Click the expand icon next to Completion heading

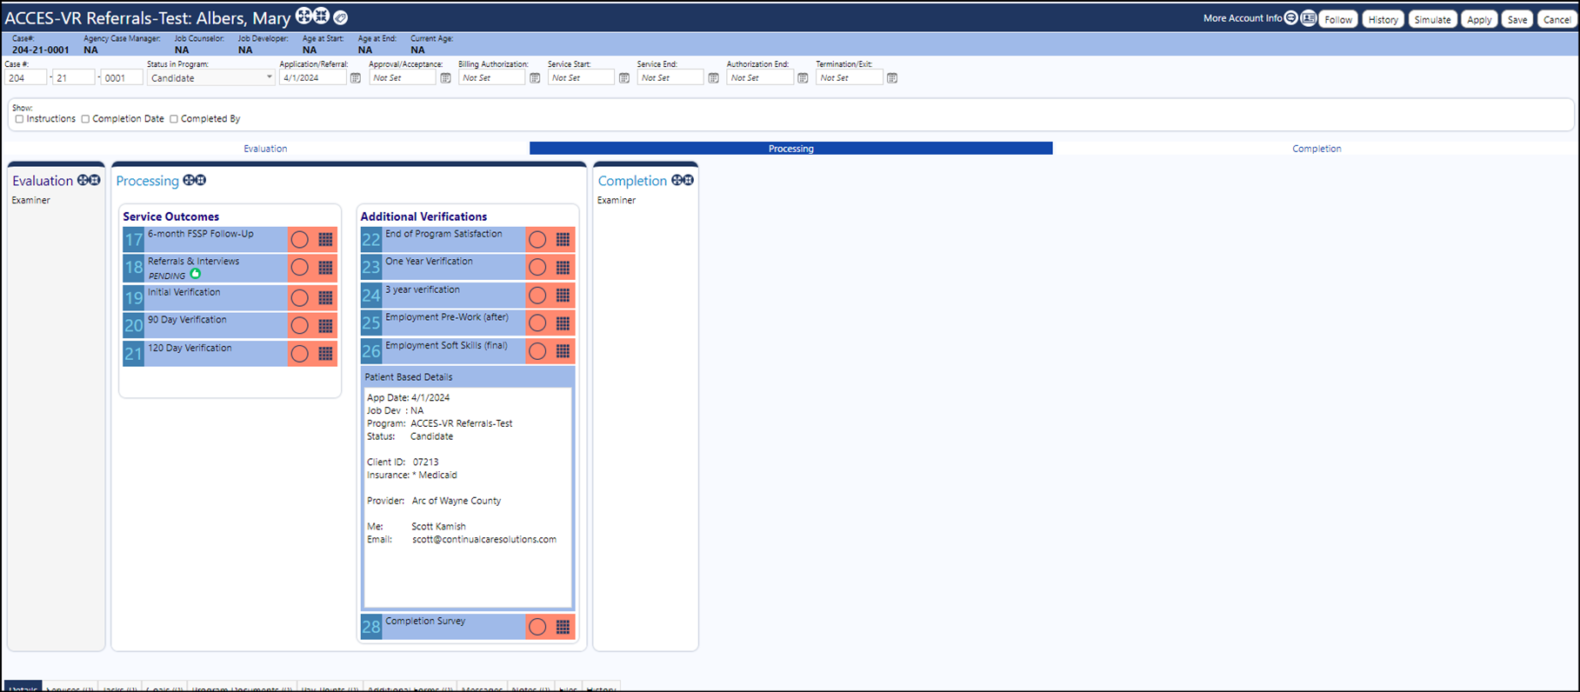[x=677, y=180]
